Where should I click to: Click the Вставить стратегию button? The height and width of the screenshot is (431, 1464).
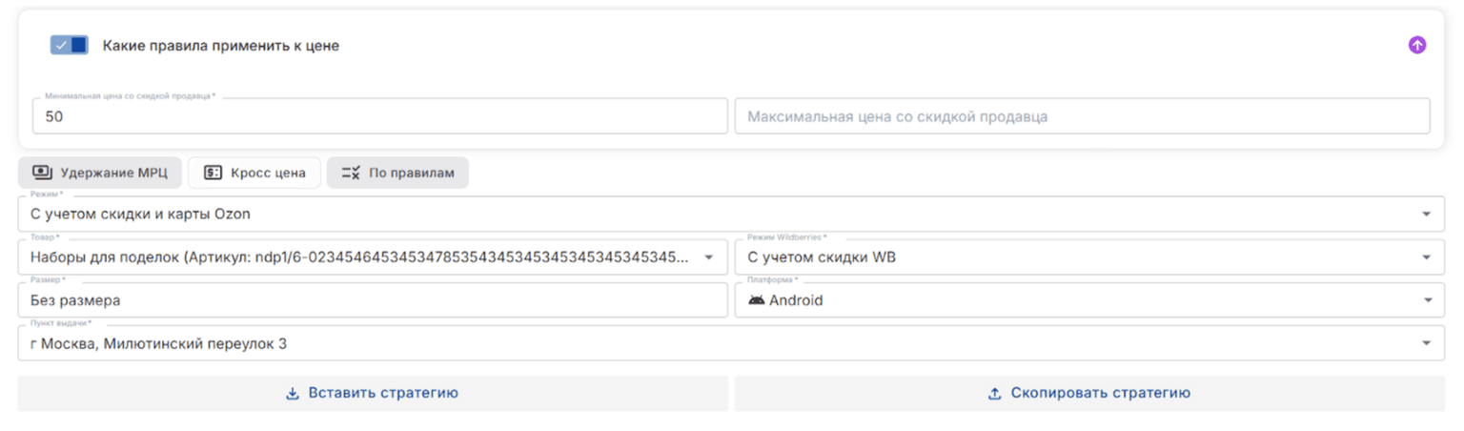373,393
